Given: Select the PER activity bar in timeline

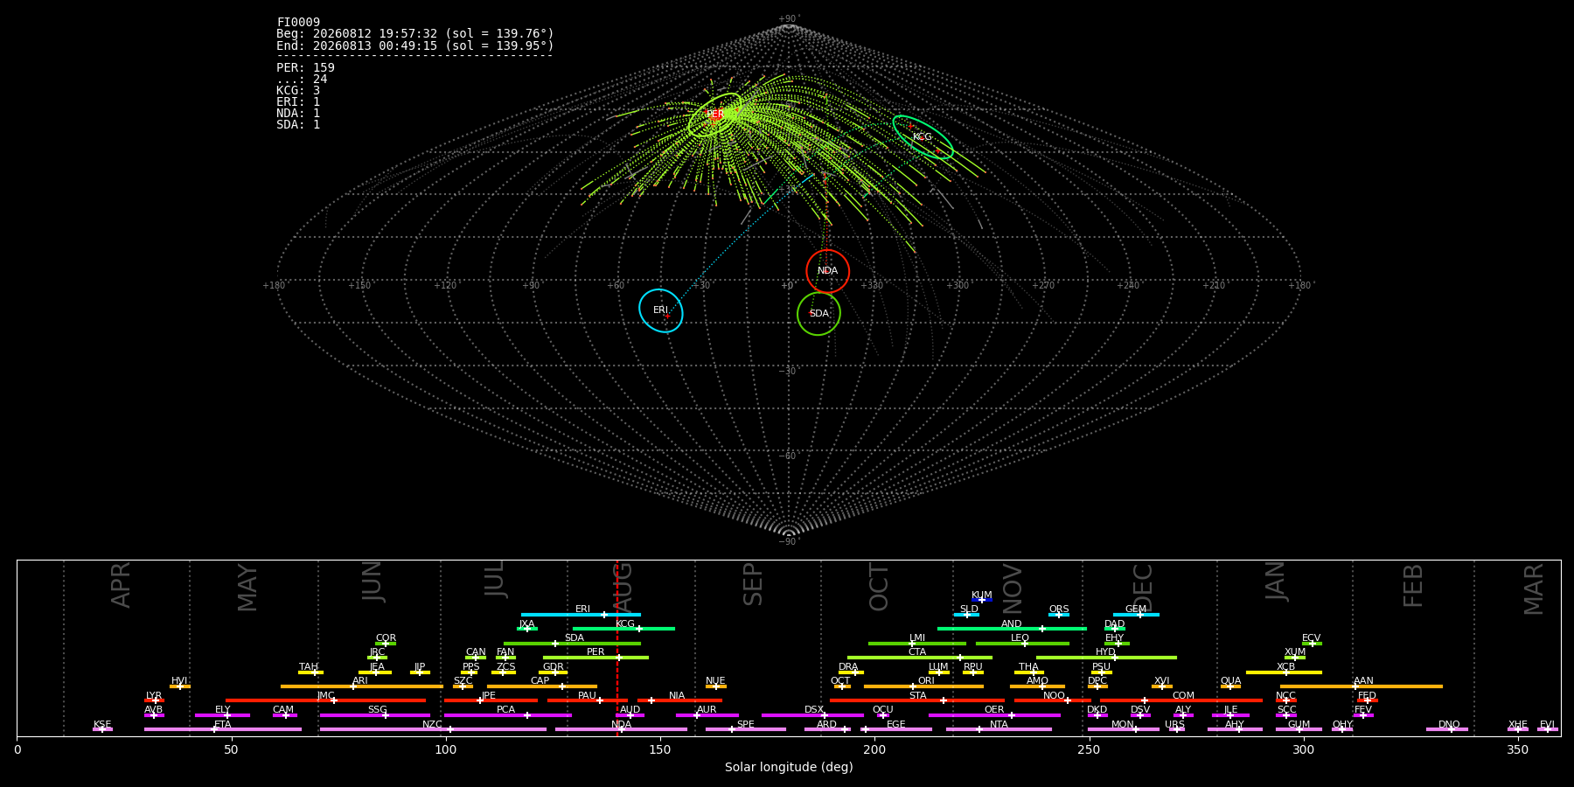Looking at the screenshot, I should pyautogui.click(x=595, y=658).
